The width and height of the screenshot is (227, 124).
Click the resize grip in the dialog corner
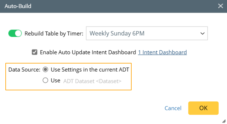[x=224, y=121]
